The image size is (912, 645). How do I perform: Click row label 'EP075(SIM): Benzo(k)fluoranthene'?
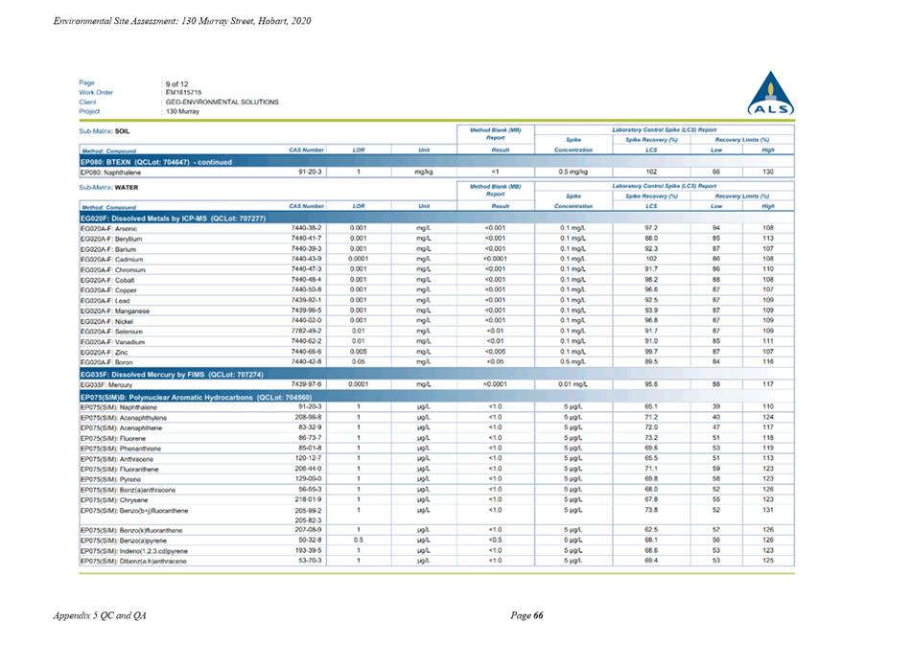point(130,531)
